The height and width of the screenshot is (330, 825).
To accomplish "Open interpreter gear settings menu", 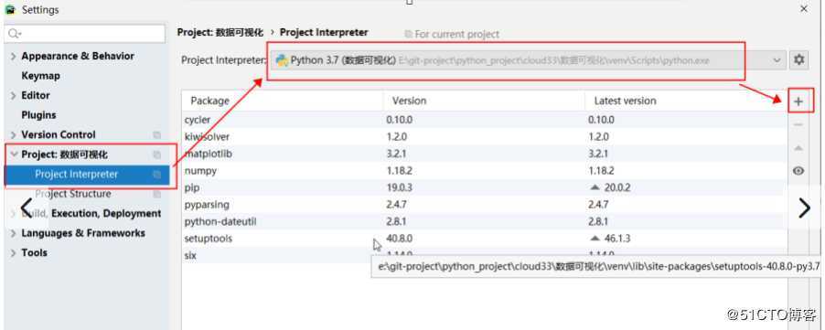I will 799,60.
